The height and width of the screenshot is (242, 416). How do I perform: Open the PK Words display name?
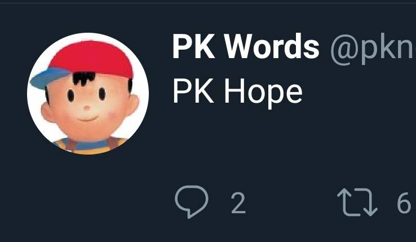(x=246, y=46)
